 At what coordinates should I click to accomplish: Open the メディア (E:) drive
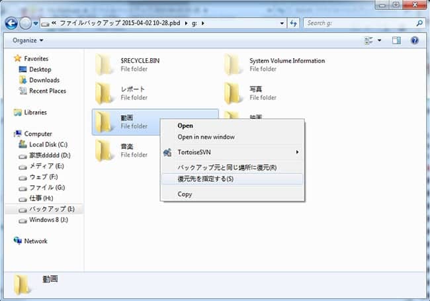[46, 166]
